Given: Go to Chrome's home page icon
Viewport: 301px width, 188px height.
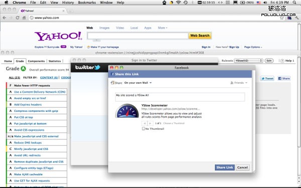Looking at the screenshot, I should (x=24, y=18).
